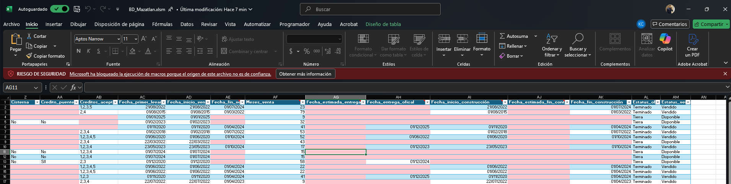This screenshot has height=184, width=731.
Task: Open the Fórmulas ribbon tab
Action: coord(162,24)
